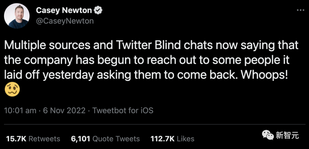Open the Tweetbot for iOS source link

coord(123,110)
